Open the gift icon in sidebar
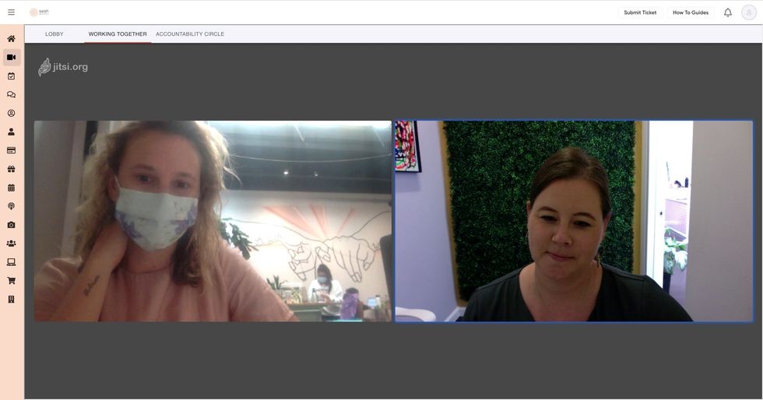The width and height of the screenshot is (763, 400). 11,169
